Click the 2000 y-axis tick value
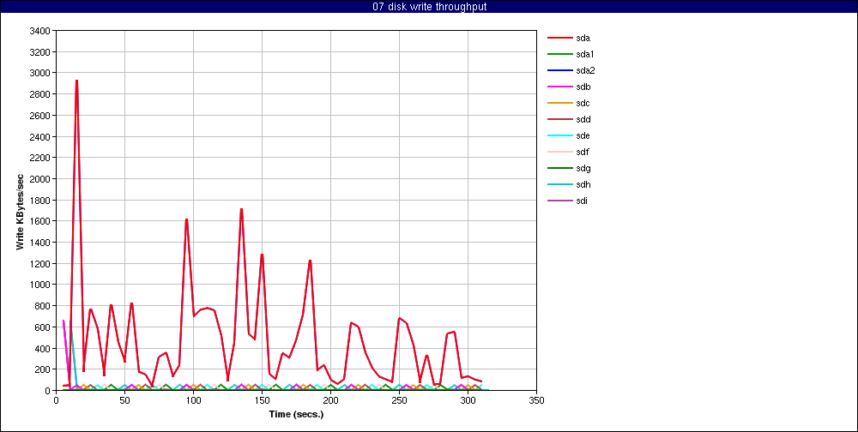 41,179
